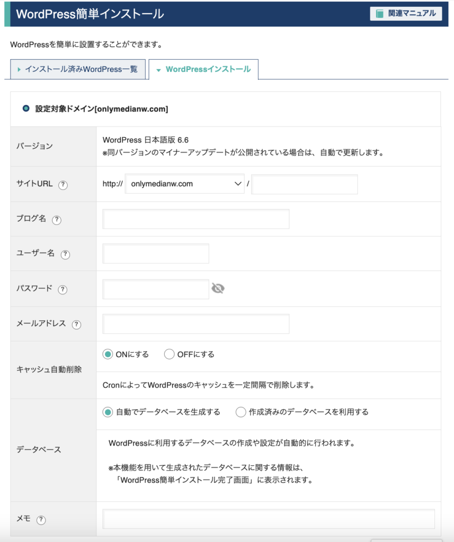Choose 作成済みのデータベースを利用する option
Screen dimensions: 454x542
(x=241, y=412)
